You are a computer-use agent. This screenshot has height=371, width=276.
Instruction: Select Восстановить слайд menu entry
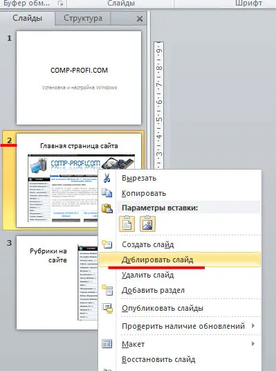[x=180, y=359]
